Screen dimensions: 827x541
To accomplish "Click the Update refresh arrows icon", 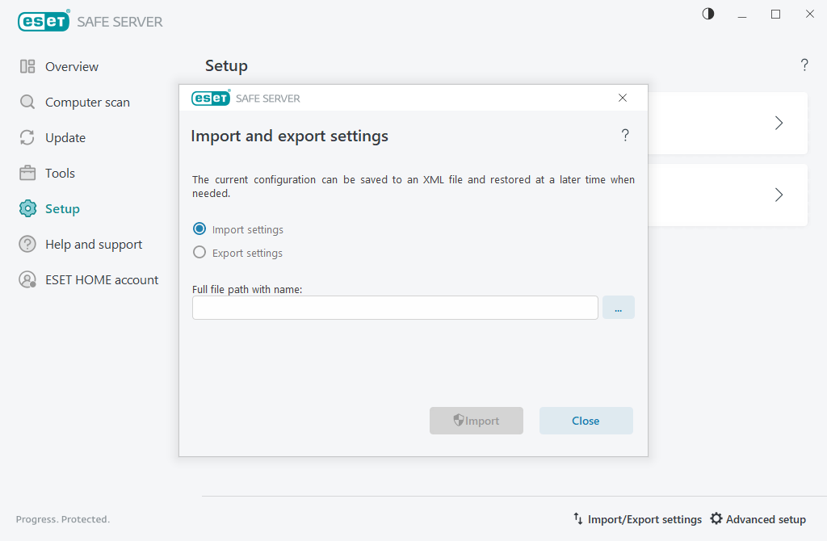I will point(27,137).
